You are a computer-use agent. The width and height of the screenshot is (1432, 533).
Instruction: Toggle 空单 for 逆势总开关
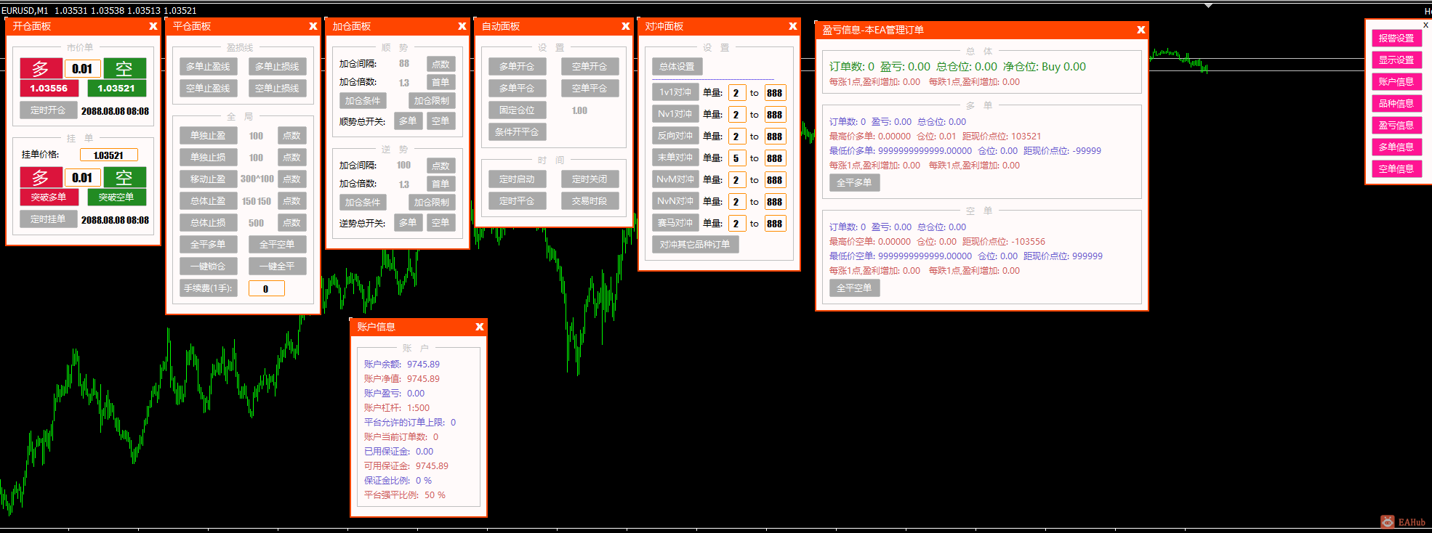[441, 222]
